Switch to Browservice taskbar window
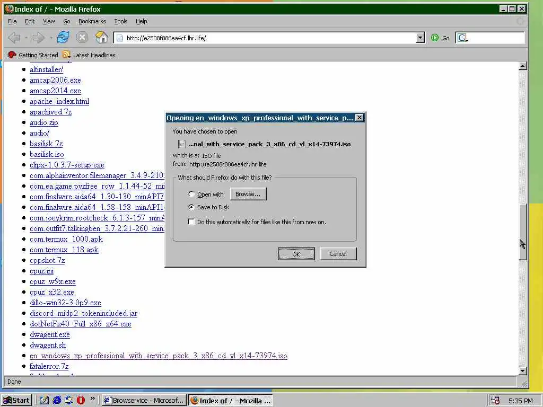The image size is (543, 407). 144,401
